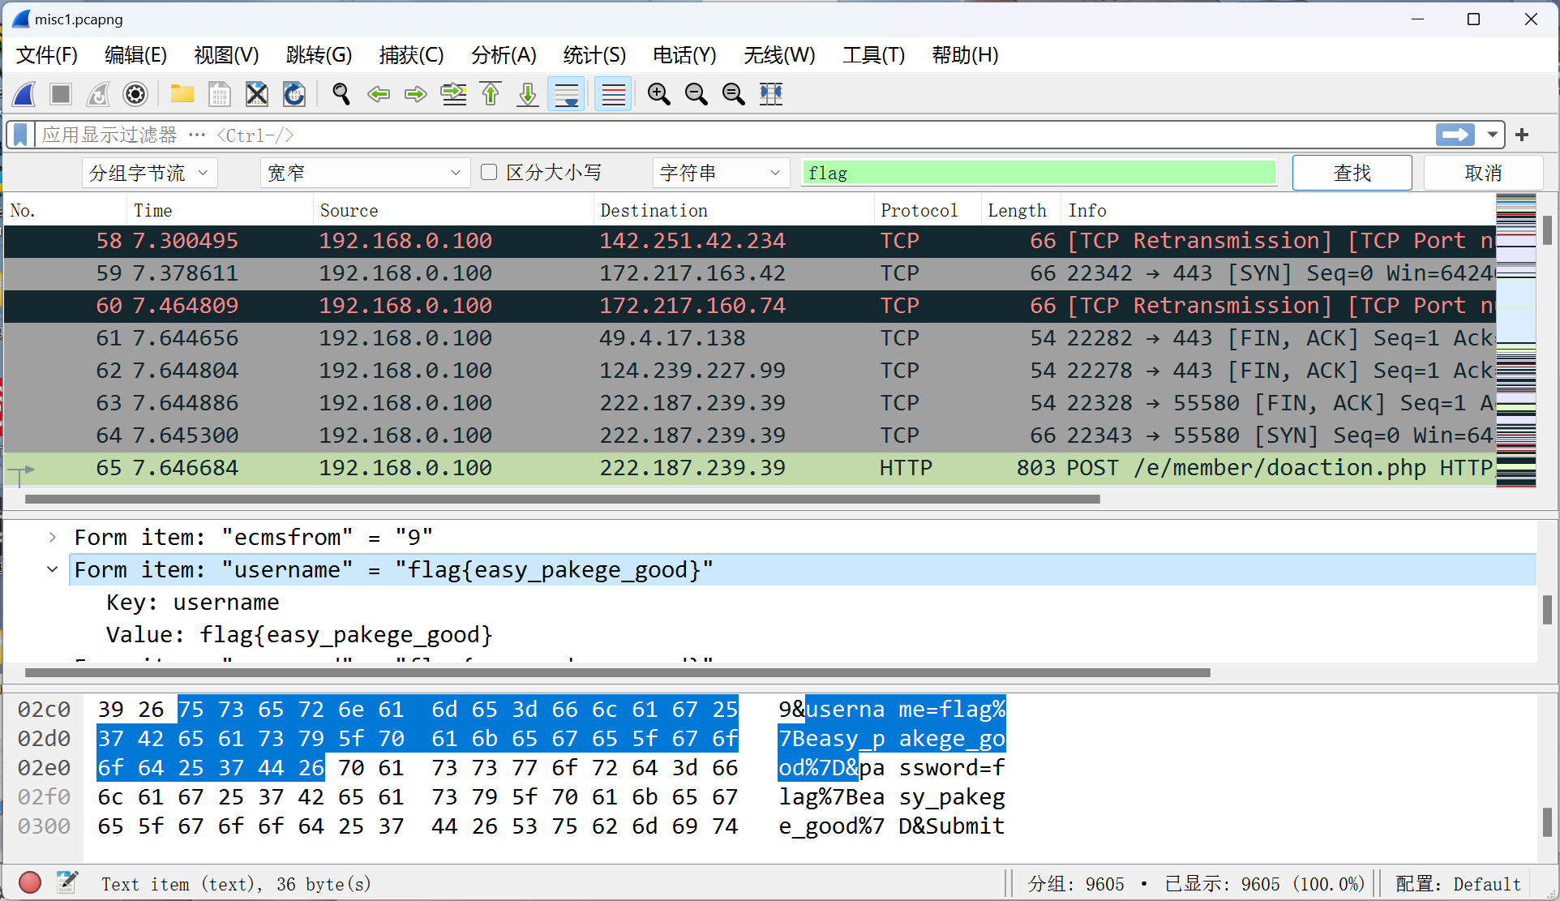
Task: Click the find packet magnifier icon
Action: [x=341, y=94]
